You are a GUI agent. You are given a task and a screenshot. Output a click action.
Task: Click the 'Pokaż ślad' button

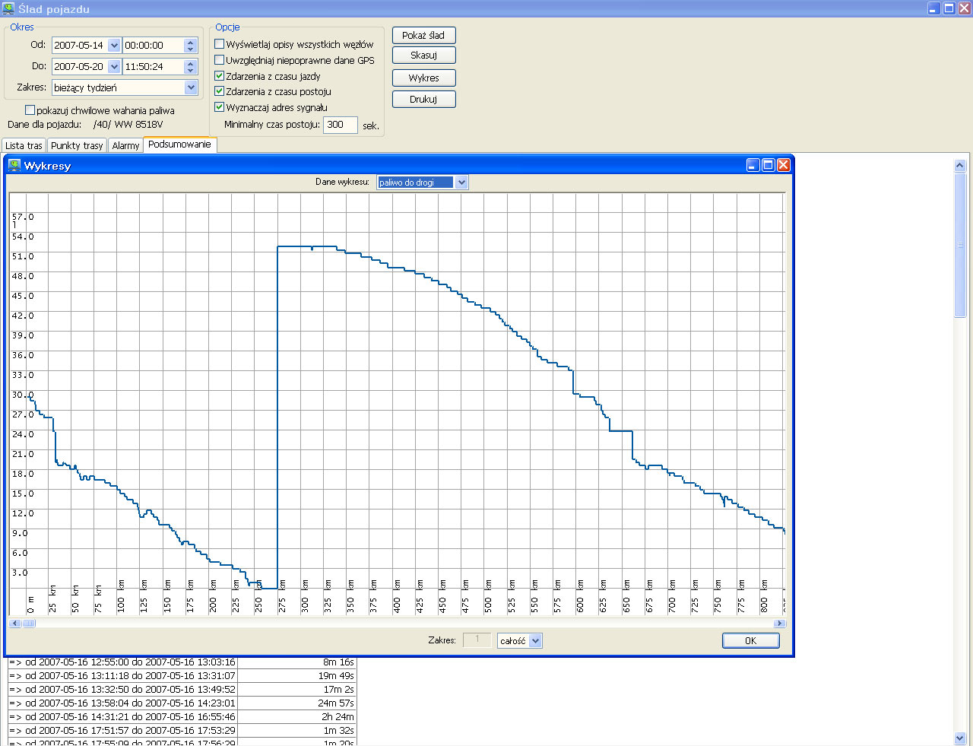click(x=423, y=35)
